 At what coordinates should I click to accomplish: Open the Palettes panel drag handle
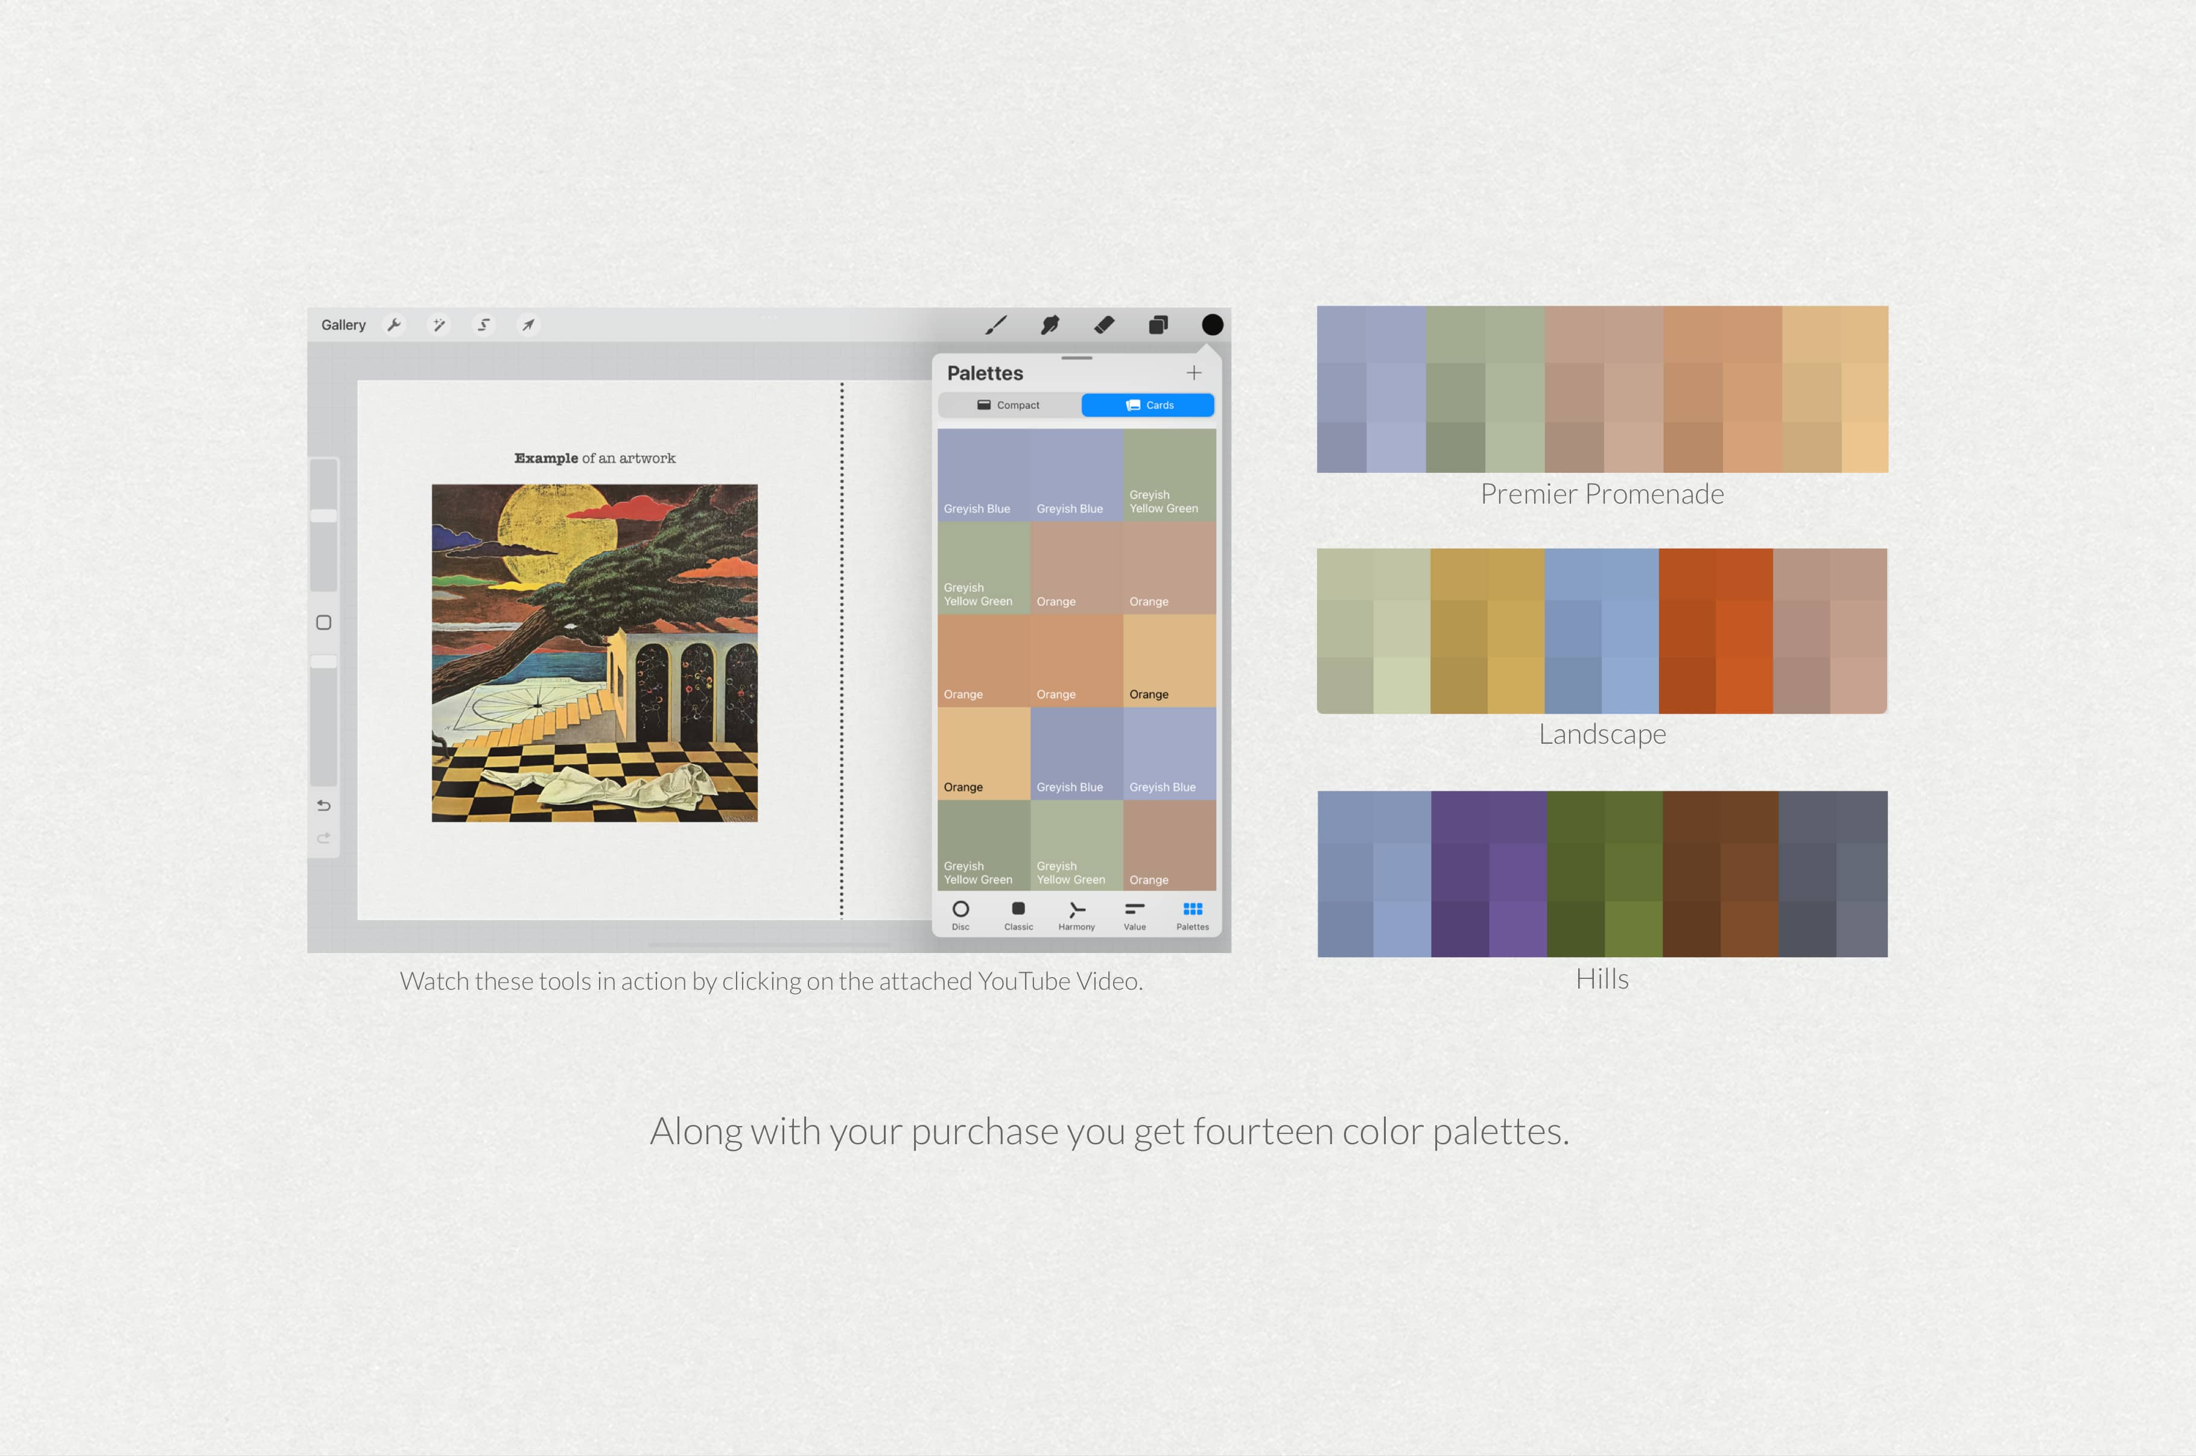[1077, 359]
